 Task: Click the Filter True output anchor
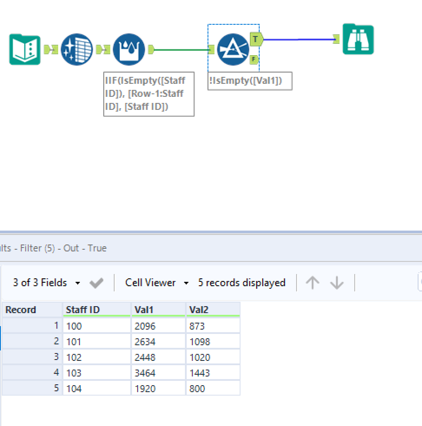click(x=256, y=39)
